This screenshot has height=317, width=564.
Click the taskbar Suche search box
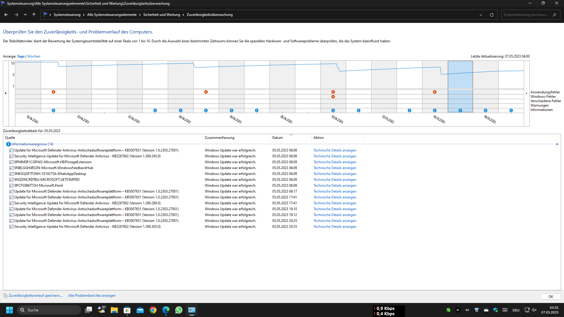point(49,310)
